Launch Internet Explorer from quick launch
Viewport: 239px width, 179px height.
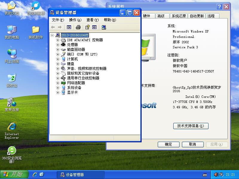click(35, 175)
